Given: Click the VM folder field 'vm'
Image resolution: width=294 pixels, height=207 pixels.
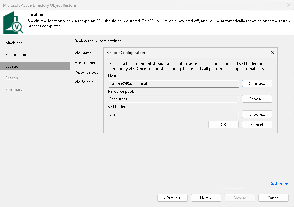Looking at the screenshot, I should coord(174,114).
